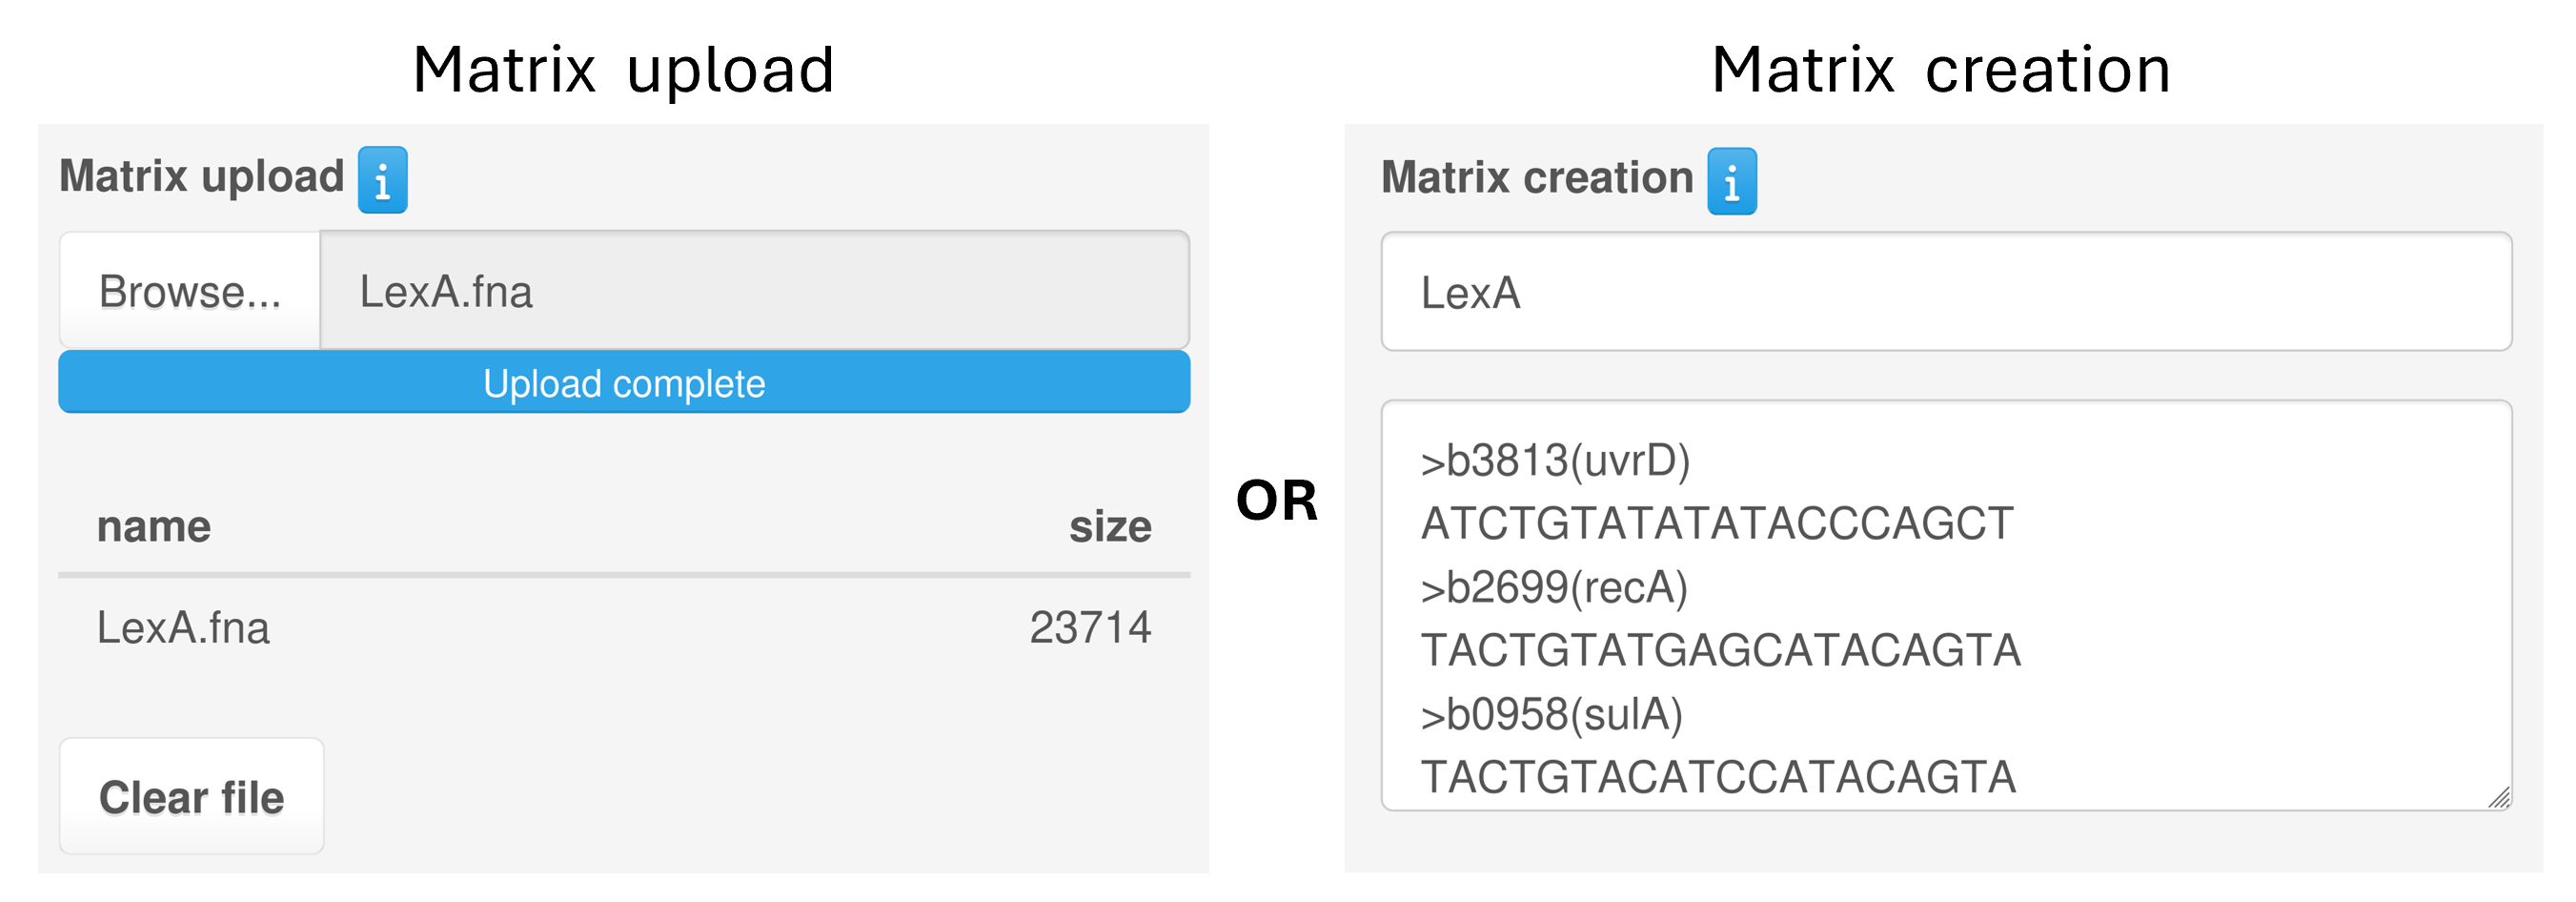Click the Matrix upload info icon

tap(382, 180)
